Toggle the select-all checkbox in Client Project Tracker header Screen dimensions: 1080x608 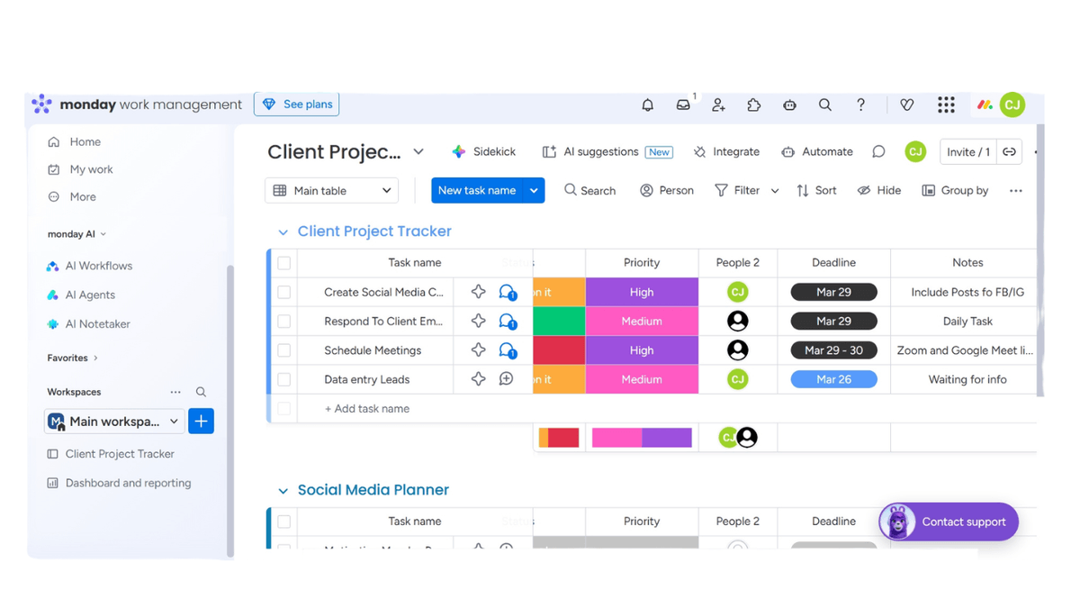284,263
